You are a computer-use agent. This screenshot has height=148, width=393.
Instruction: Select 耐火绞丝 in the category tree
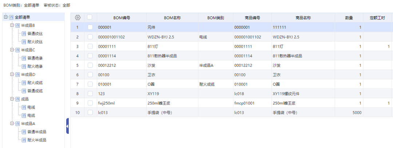[35, 42]
